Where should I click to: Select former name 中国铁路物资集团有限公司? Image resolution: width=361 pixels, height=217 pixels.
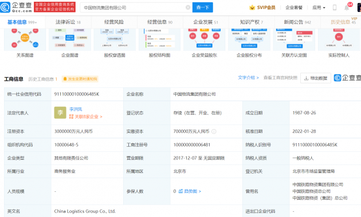click(x=317, y=184)
